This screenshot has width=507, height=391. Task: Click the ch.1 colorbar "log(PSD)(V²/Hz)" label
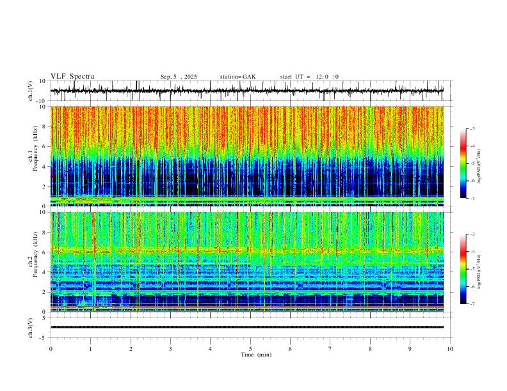point(479,167)
